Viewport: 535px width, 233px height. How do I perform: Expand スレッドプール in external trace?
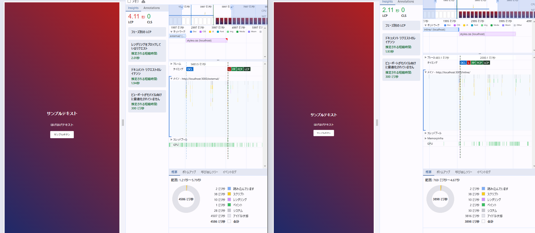pos(171,139)
